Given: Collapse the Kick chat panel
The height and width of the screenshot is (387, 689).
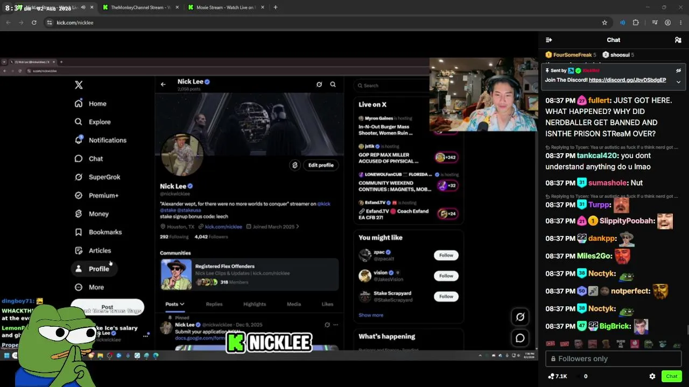Looking at the screenshot, I should coord(549,40).
